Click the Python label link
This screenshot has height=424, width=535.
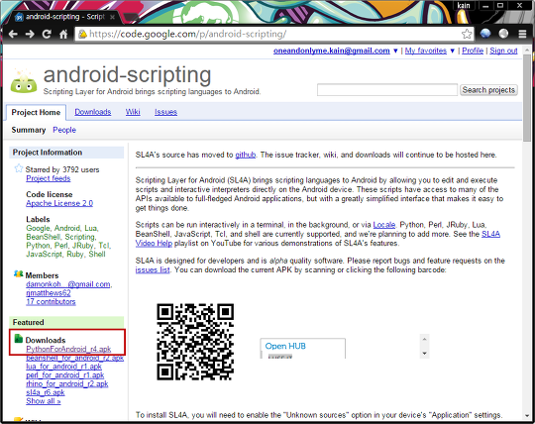click(38, 246)
